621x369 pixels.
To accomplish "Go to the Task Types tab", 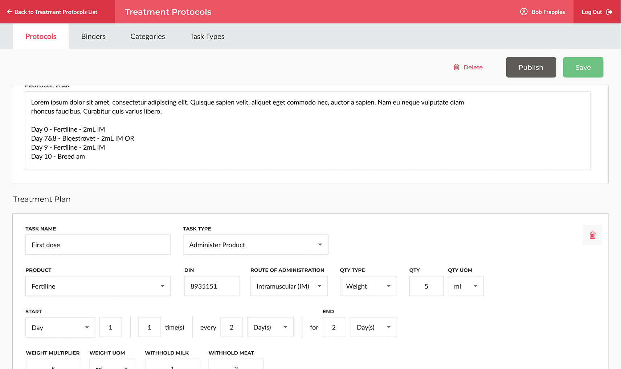I will pyautogui.click(x=207, y=37).
